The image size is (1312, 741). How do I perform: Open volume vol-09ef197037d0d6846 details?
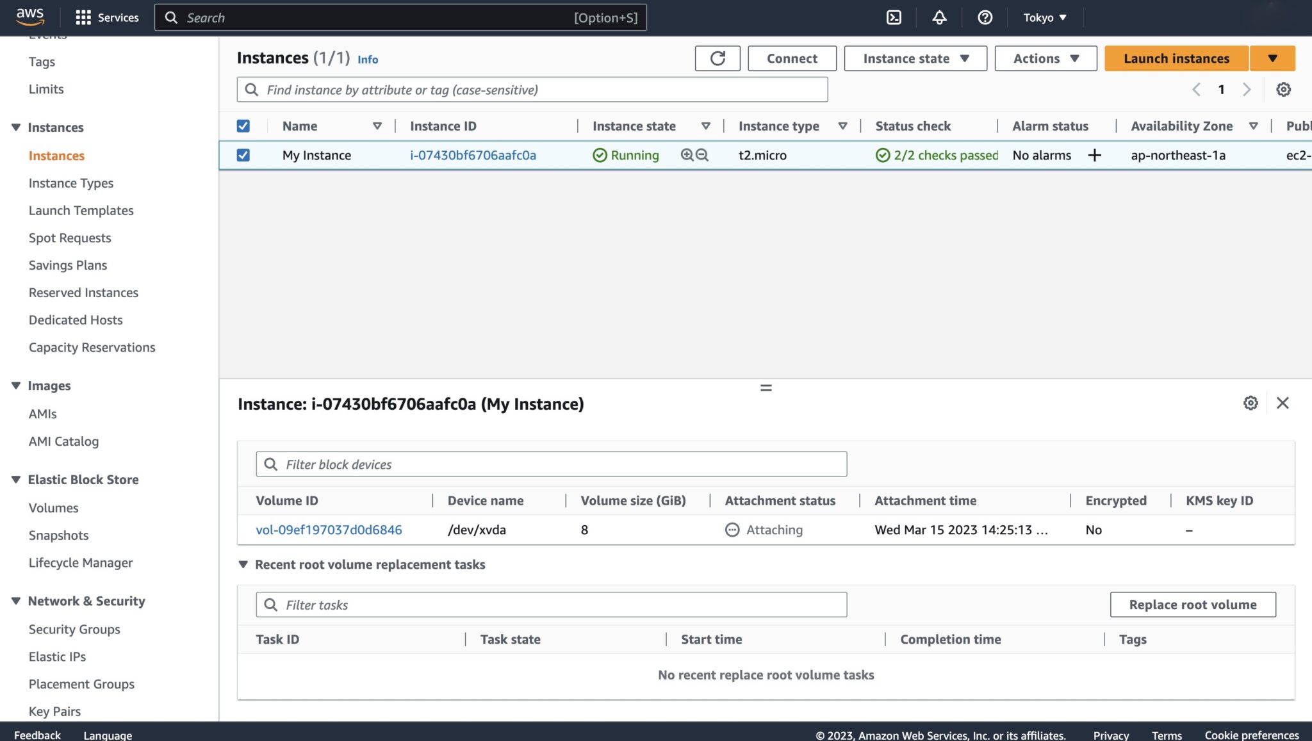coord(329,530)
